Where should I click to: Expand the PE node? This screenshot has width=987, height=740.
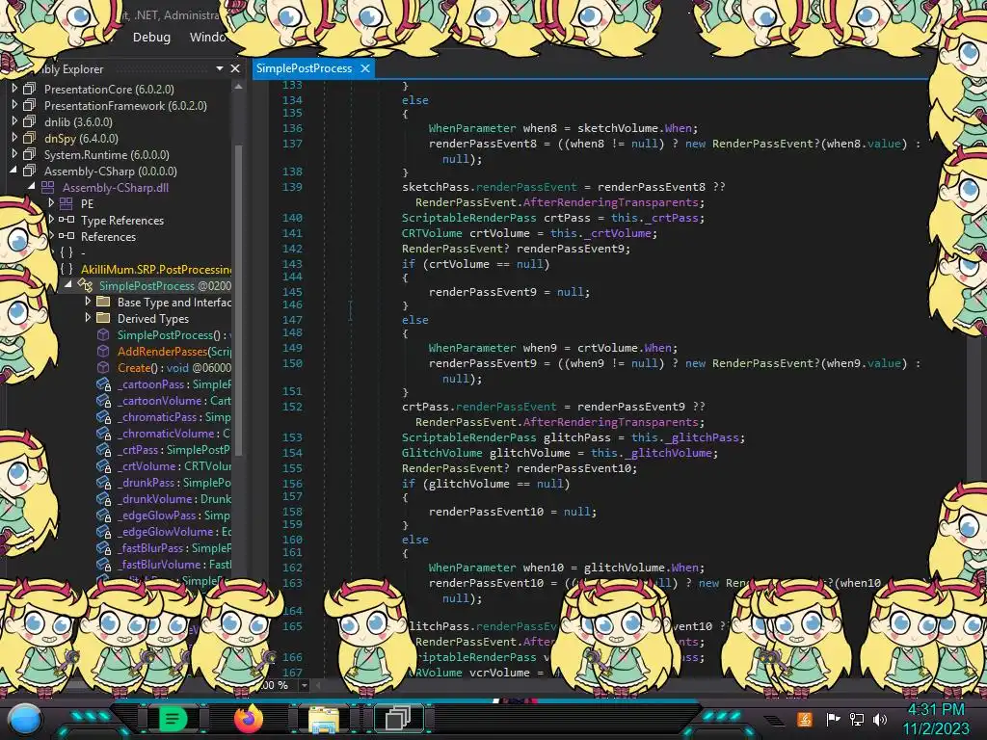coord(52,203)
